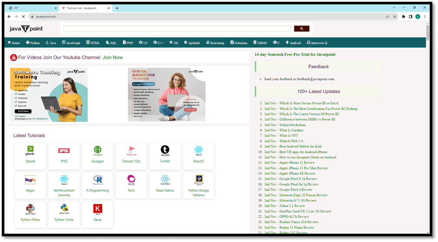Open the Chrome three-dot menu
Image resolution: width=438 pixels, height=242 pixels.
pyautogui.click(x=425, y=17)
